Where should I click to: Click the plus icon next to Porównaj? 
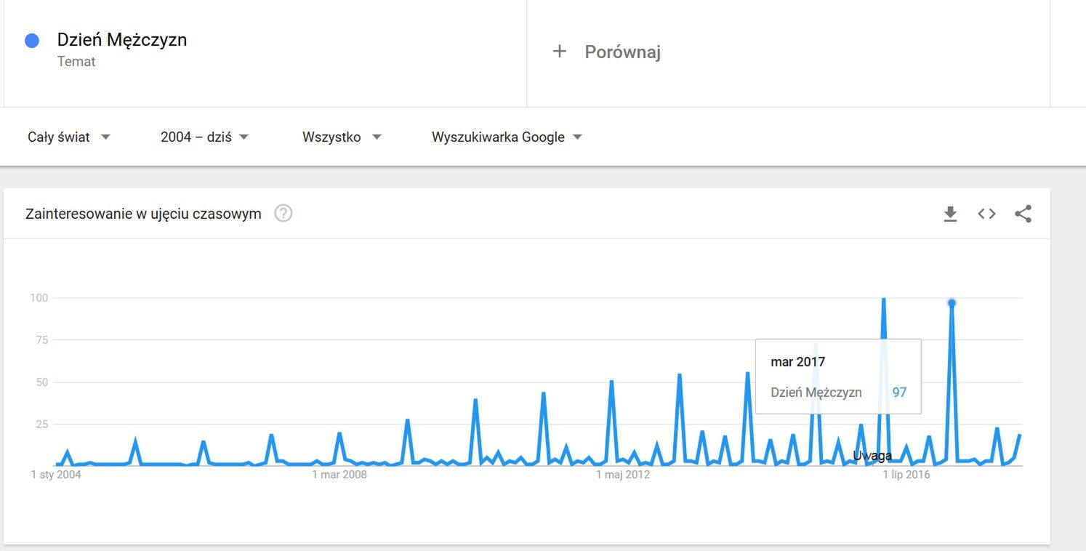(x=559, y=52)
